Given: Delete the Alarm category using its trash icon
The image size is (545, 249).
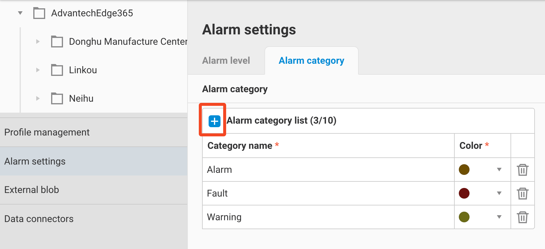Looking at the screenshot, I should point(522,170).
